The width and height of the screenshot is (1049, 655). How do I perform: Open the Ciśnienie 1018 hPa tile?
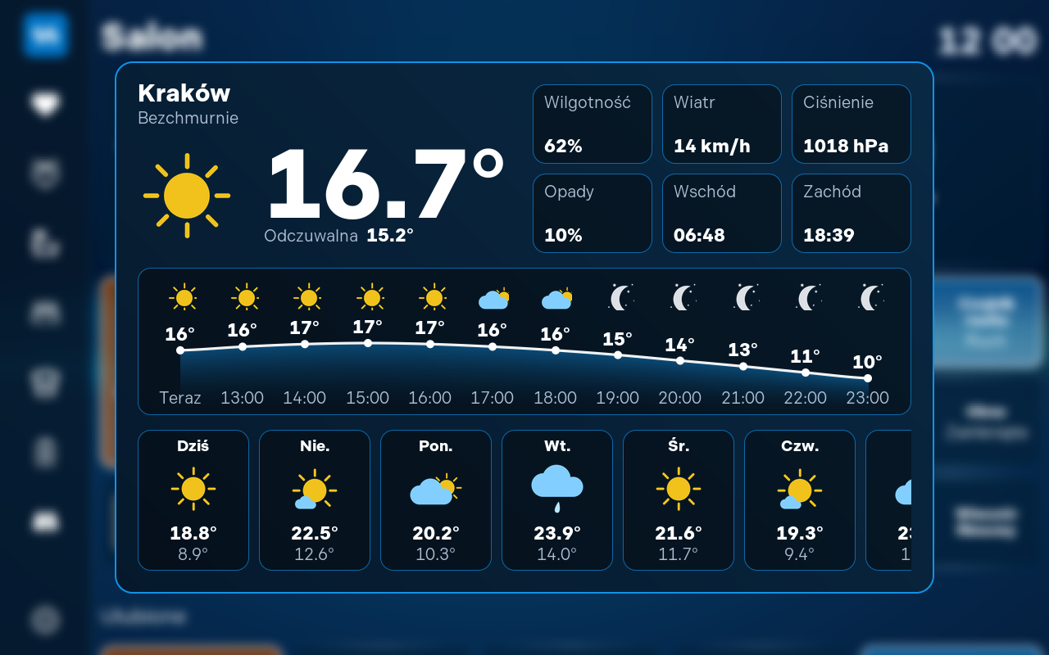coord(851,124)
